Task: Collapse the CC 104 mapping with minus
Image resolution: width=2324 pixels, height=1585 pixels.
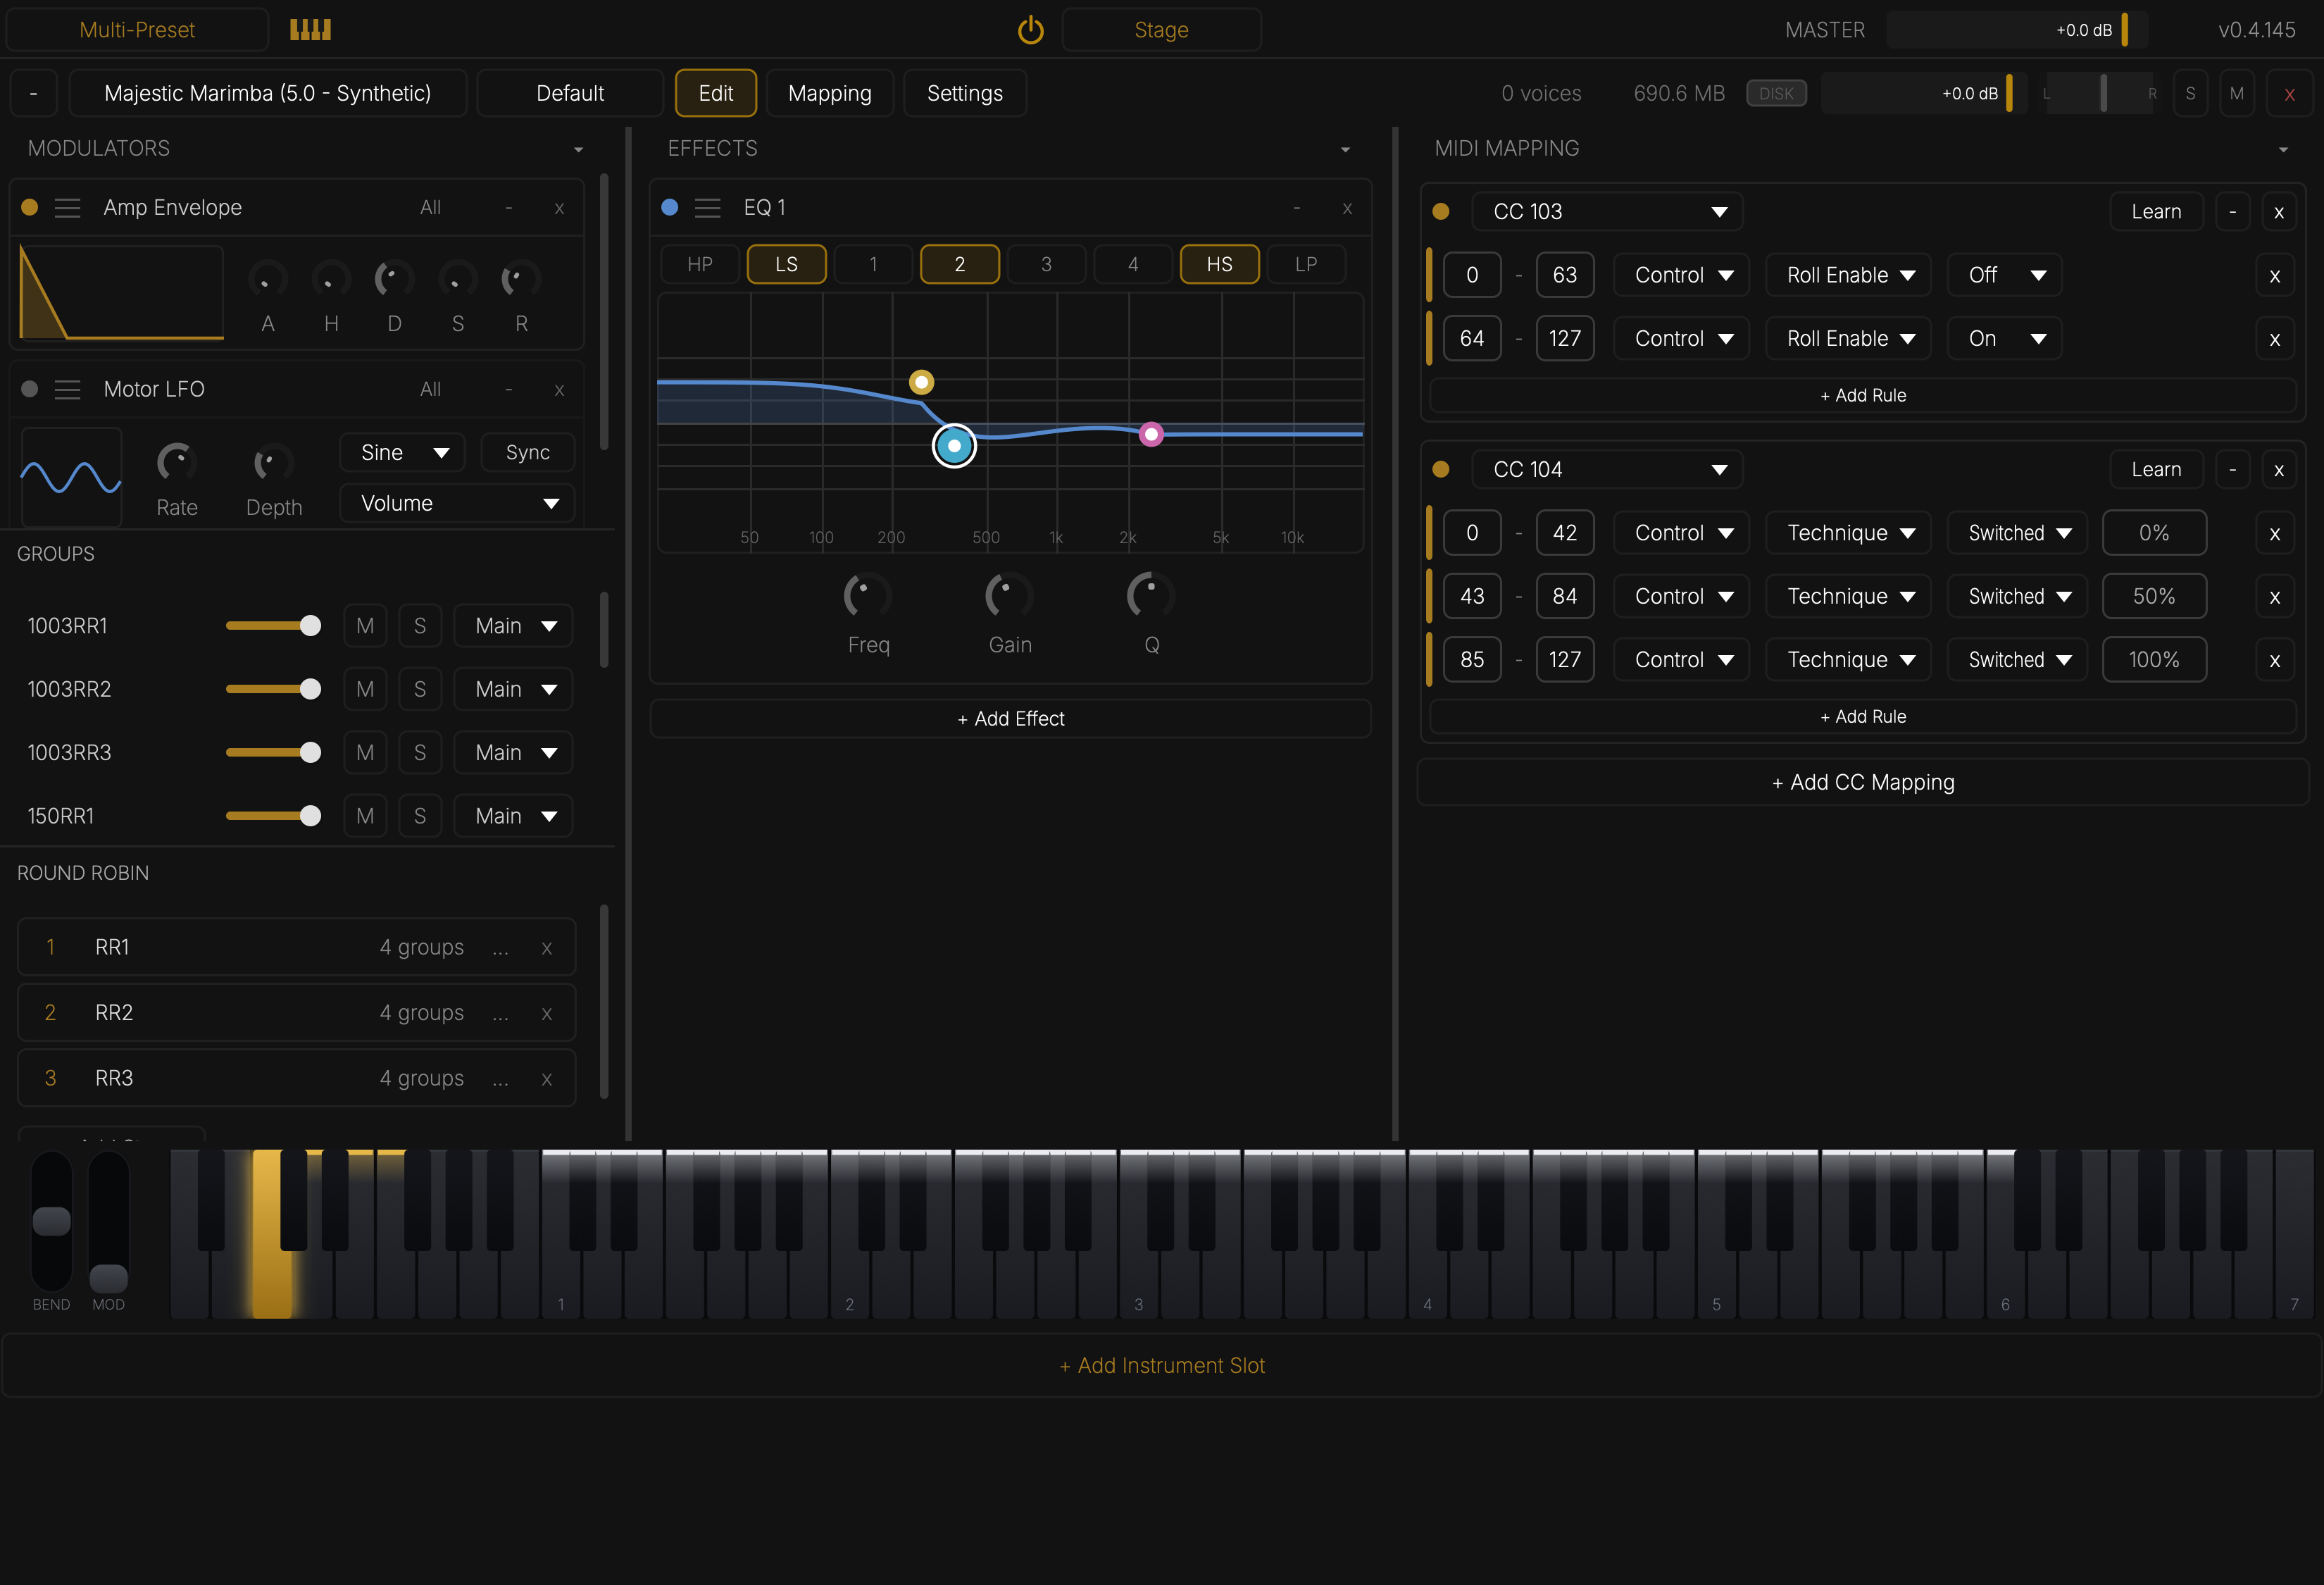Action: point(2232,470)
